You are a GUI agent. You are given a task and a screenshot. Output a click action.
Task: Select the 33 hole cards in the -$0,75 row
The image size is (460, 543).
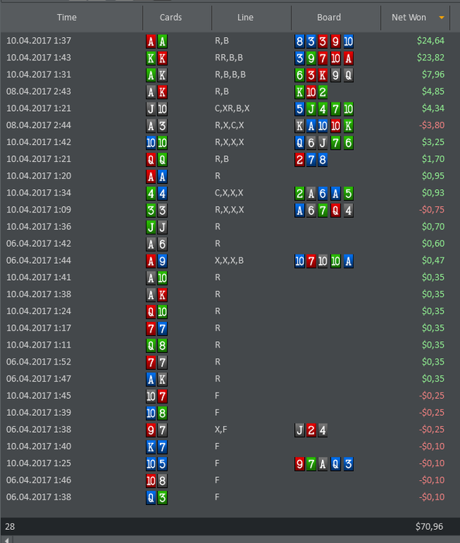(157, 210)
